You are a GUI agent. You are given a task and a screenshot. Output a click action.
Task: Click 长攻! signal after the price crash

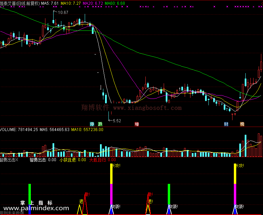tap(116, 166)
